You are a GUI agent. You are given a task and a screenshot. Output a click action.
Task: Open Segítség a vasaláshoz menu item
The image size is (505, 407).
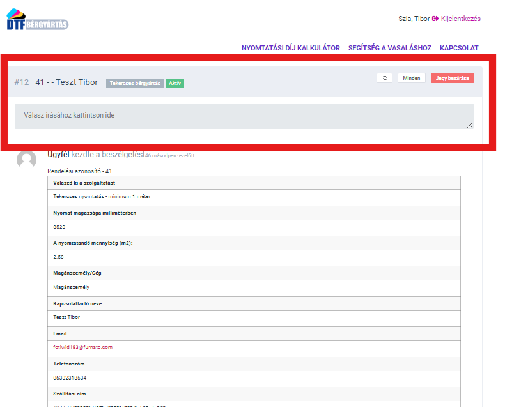point(389,48)
